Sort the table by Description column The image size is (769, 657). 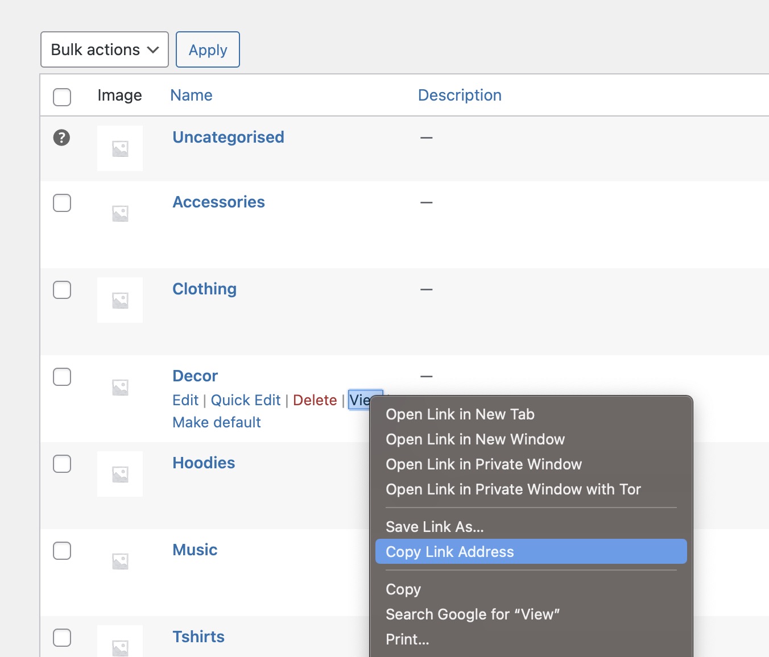tap(460, 95)
